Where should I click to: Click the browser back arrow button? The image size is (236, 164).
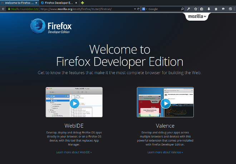coord(3,9)
